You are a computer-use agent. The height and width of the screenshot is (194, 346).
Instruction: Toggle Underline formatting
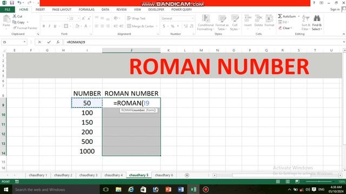pos(55,26)
